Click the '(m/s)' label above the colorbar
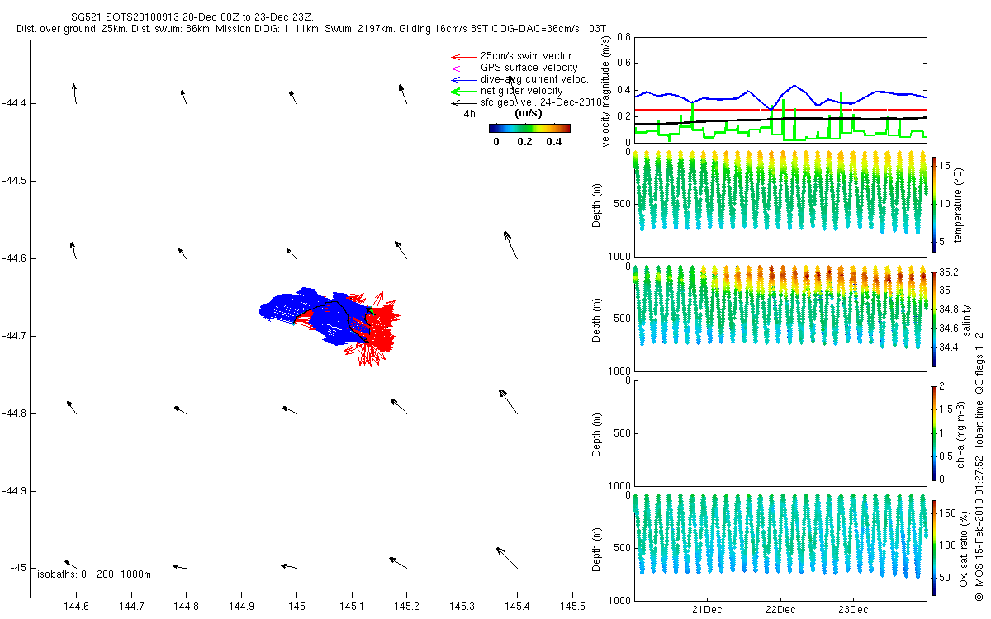 pos(529,113)
